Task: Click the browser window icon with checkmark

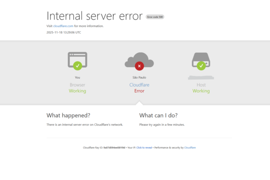Action: click(77, 61)
